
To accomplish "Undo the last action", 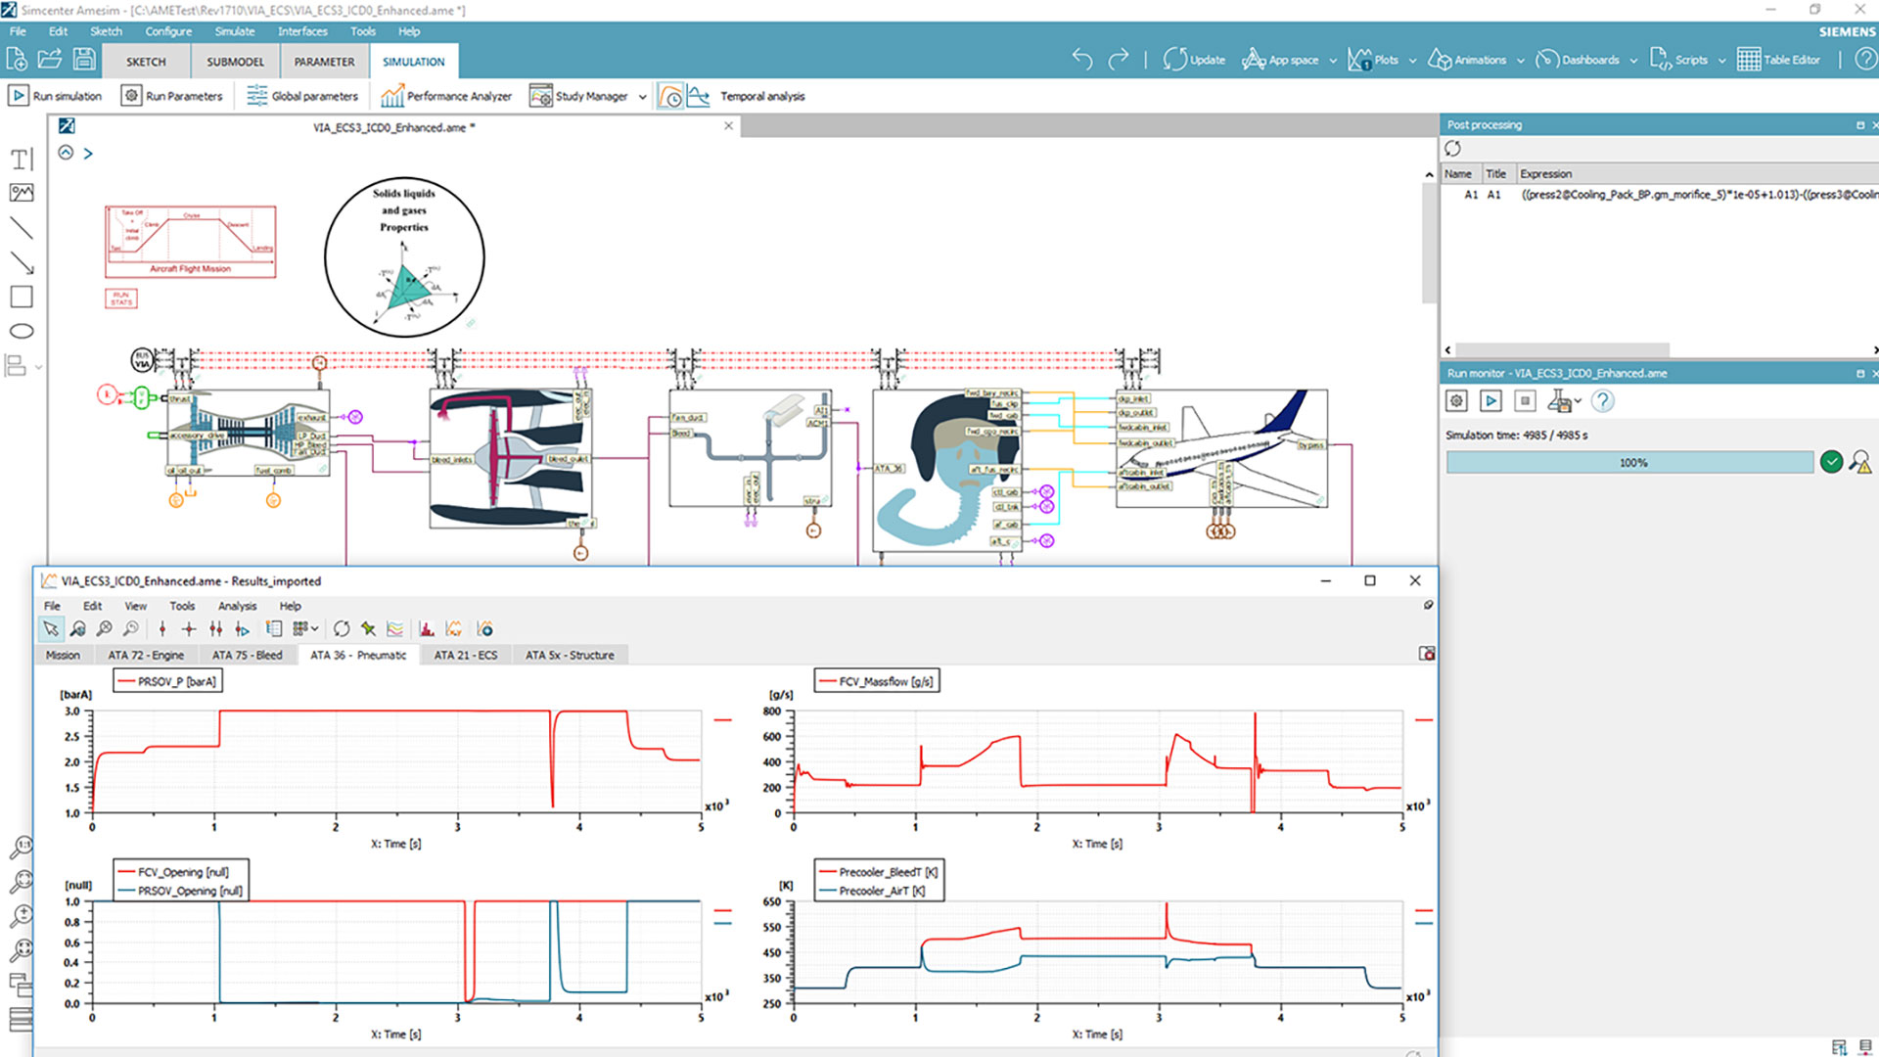I will pos(1081,60).
